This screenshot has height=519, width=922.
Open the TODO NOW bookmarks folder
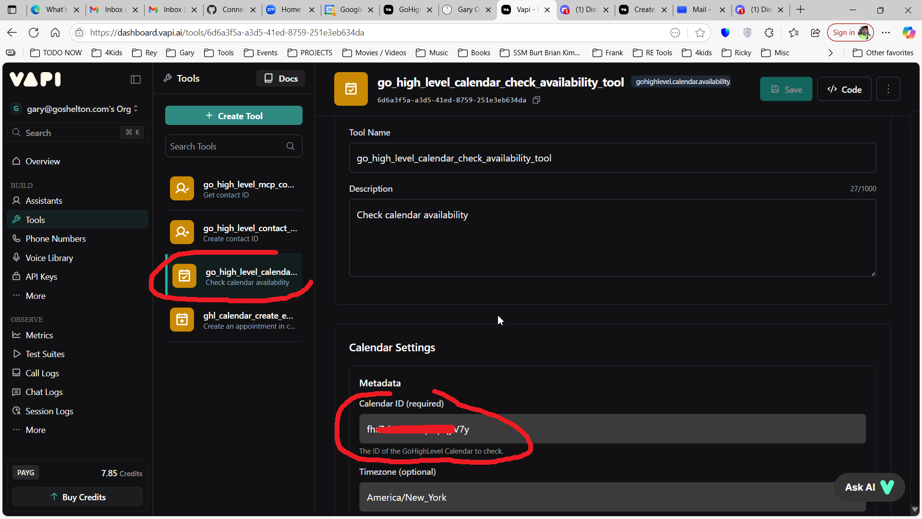click(x=56, y=53)
